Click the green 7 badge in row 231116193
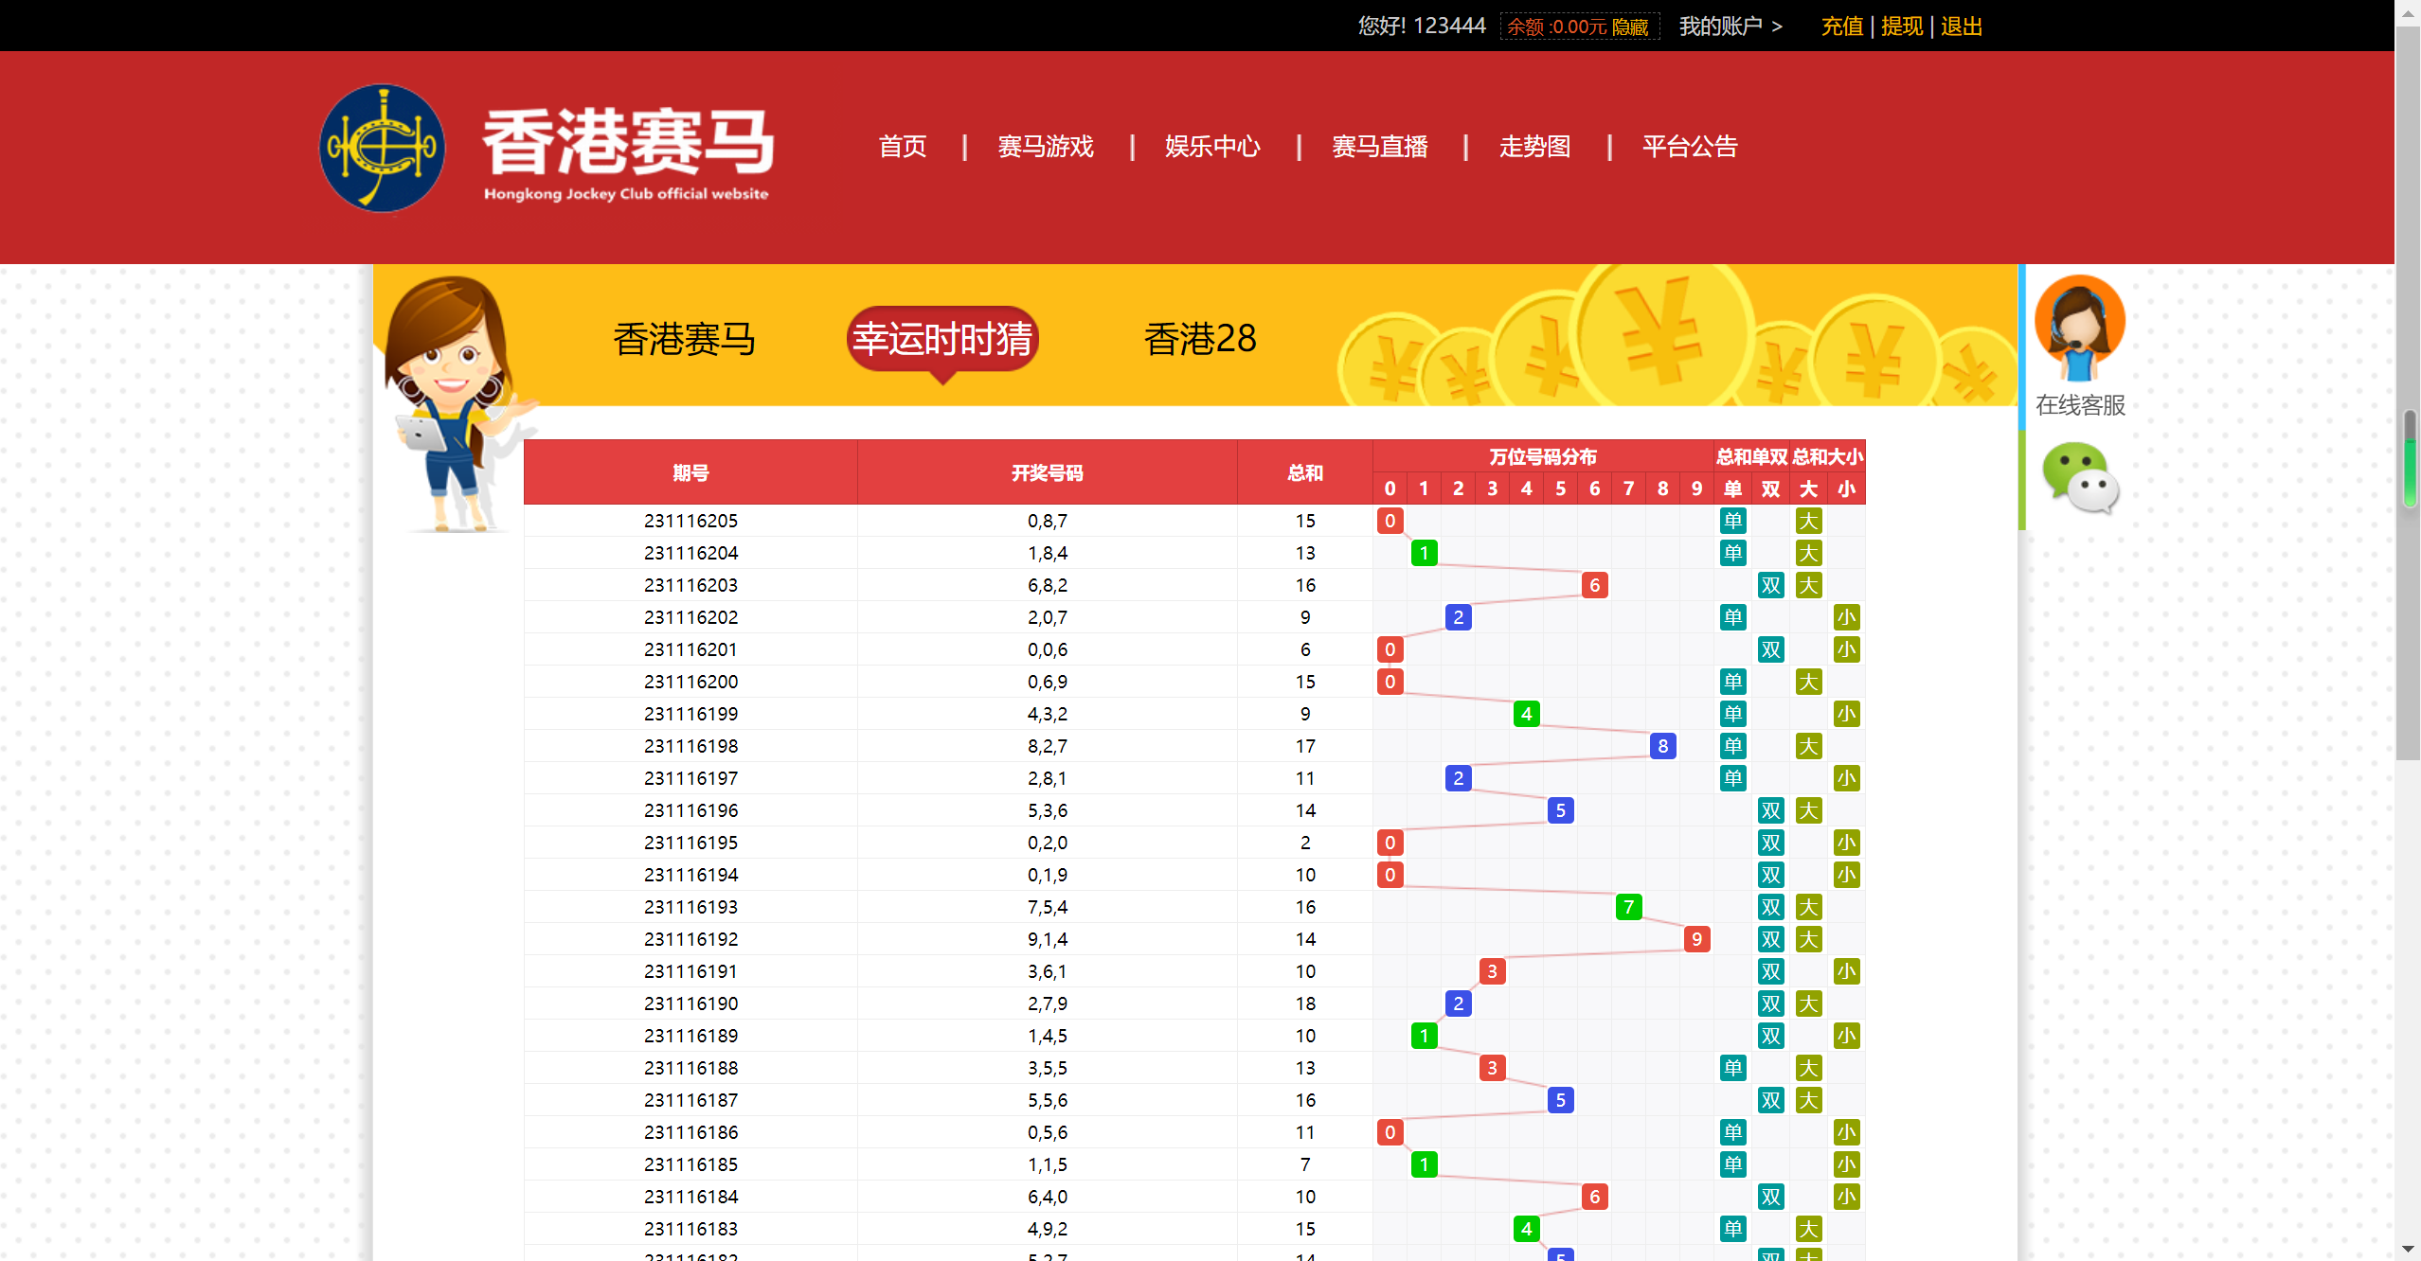Image resolution: width=2421 pixels, height=1261 pixels. pos(1628,907)
